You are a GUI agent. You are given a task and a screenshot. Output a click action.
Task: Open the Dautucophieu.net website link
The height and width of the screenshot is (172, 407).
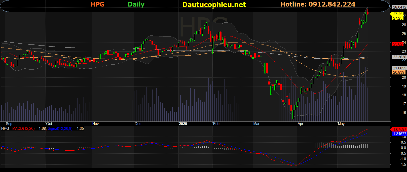214,5
